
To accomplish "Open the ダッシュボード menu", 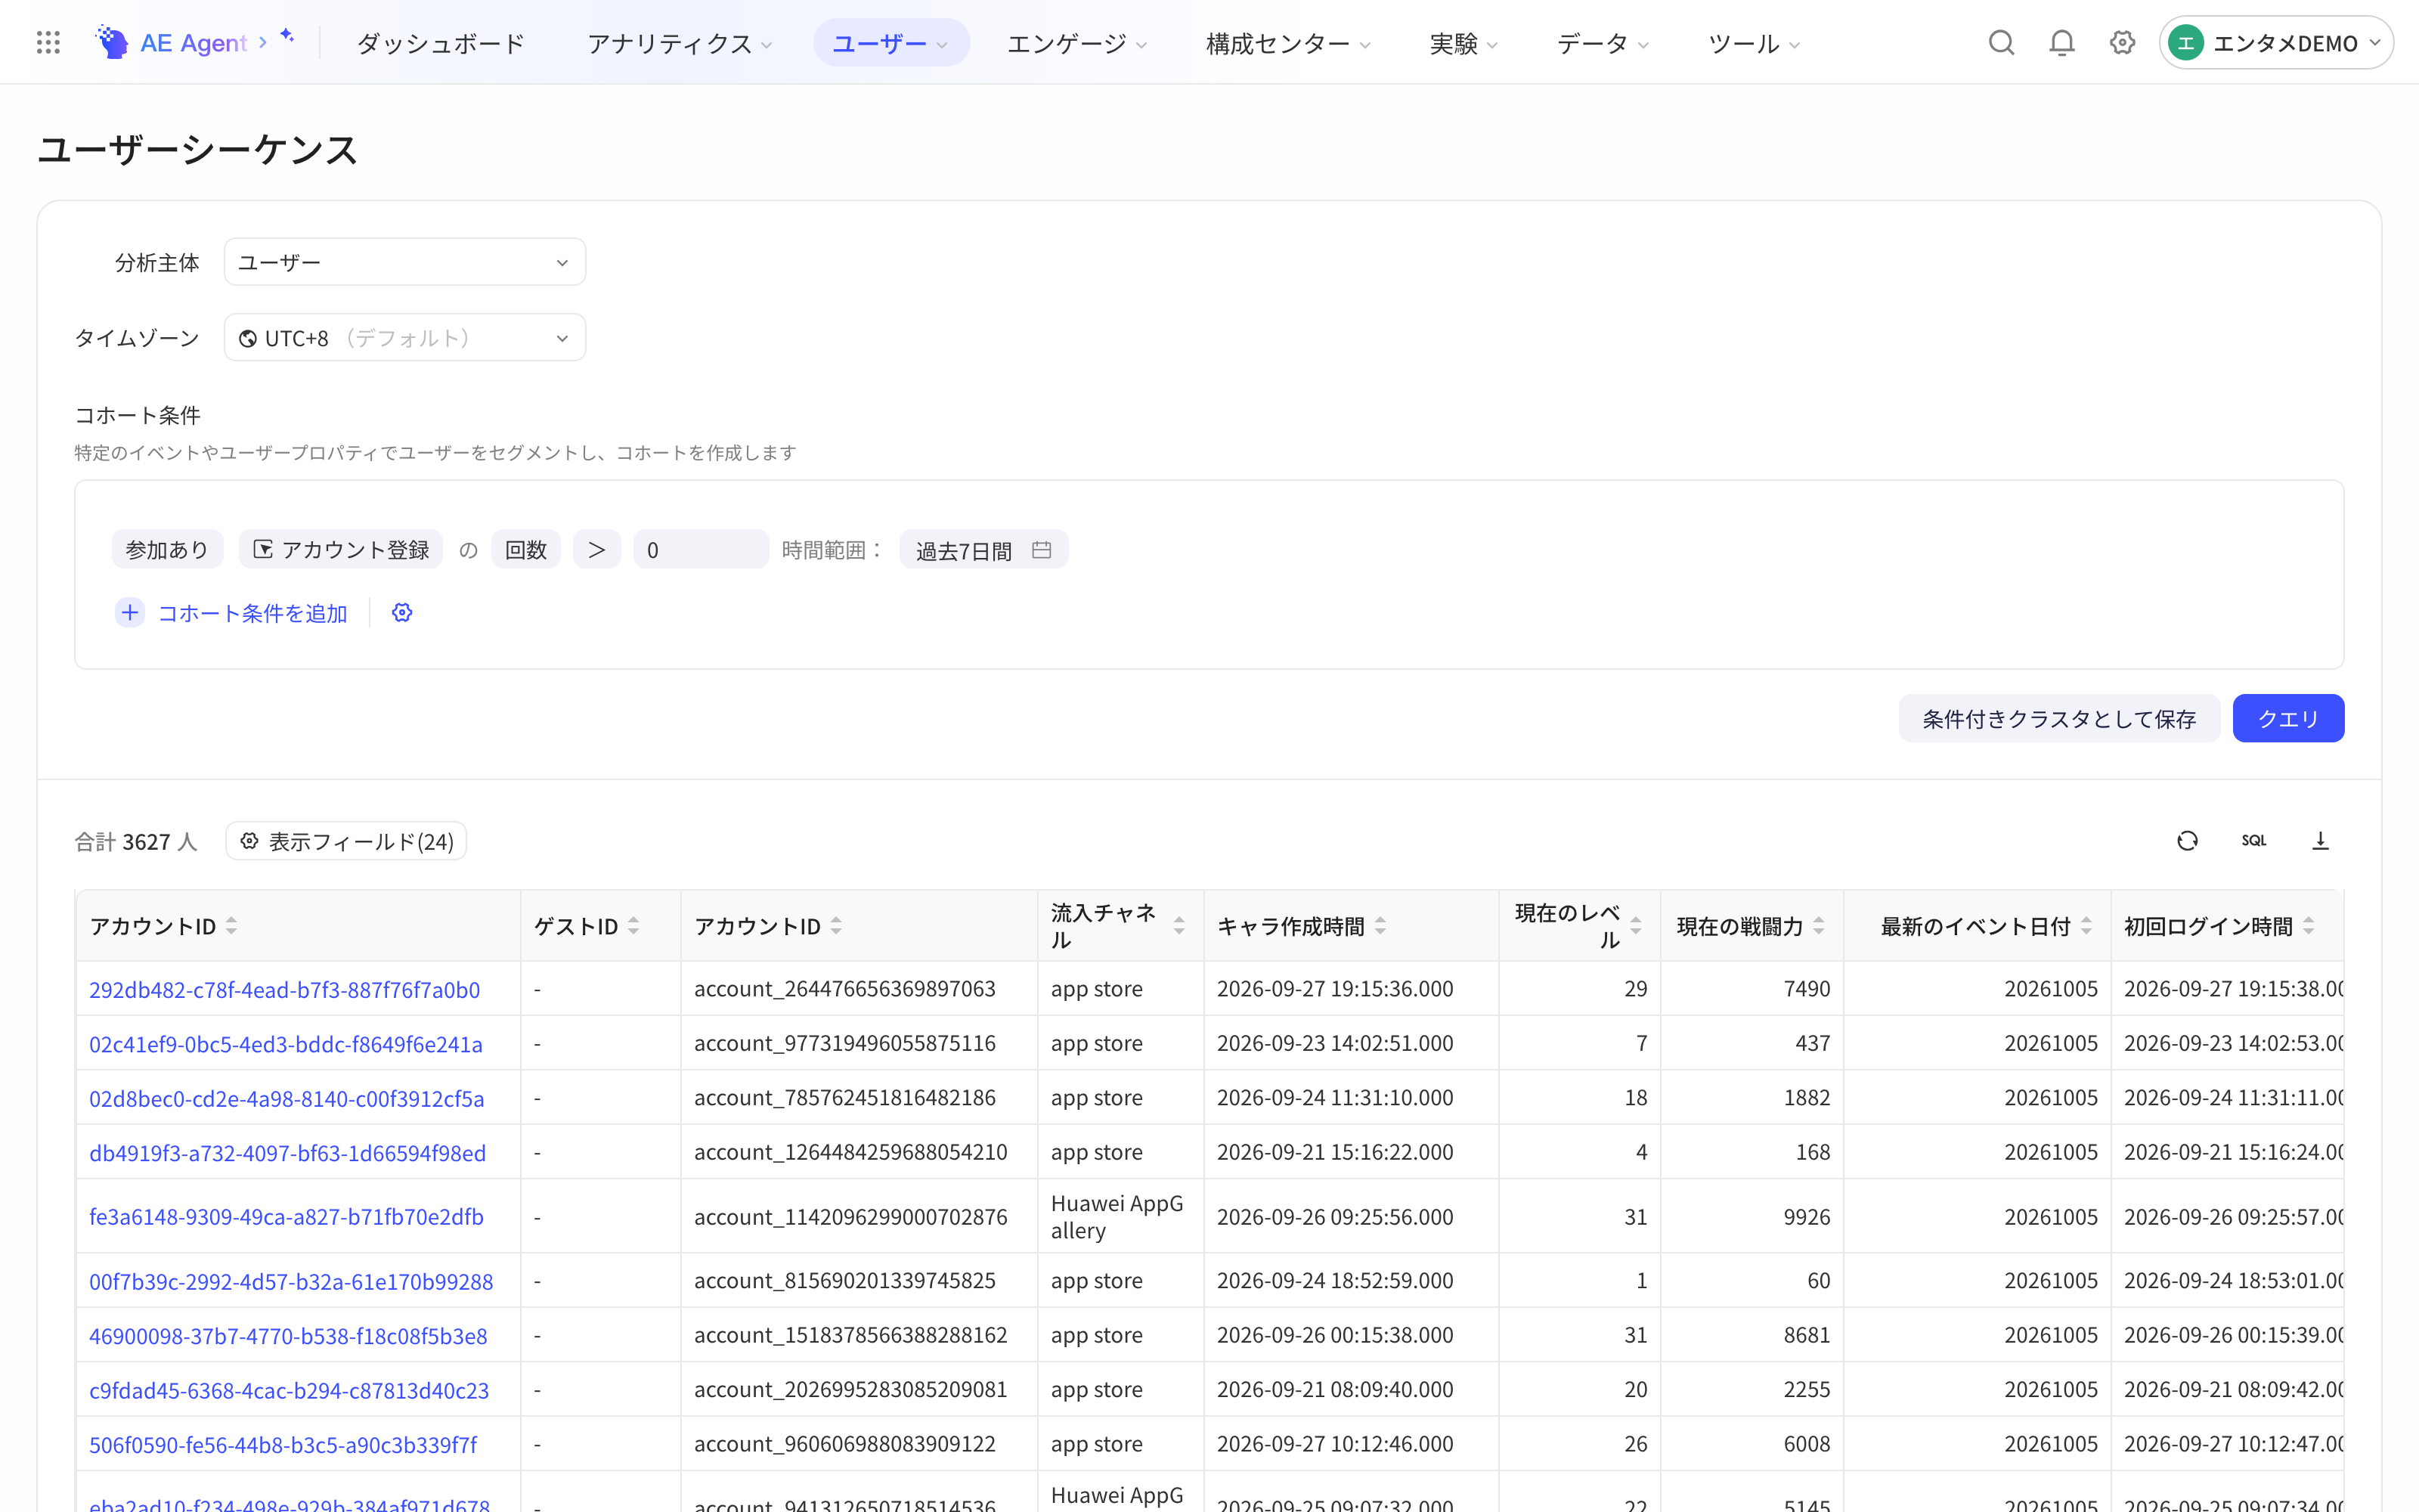I will 441,43.
